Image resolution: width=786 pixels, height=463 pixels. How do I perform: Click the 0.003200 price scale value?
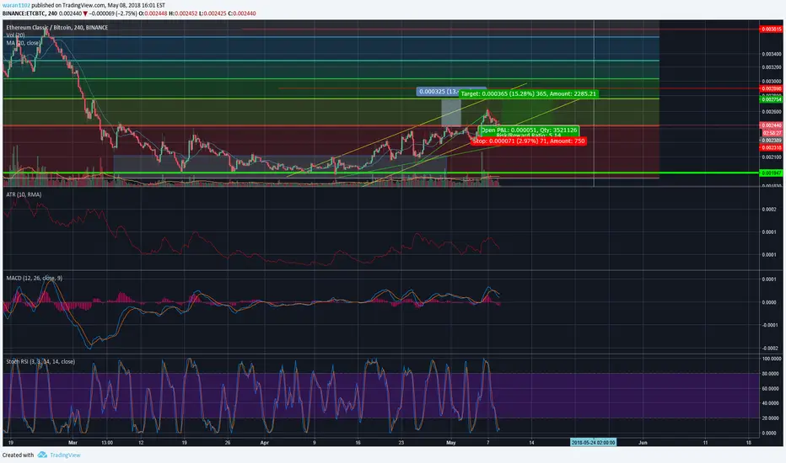tap(771, 67)
